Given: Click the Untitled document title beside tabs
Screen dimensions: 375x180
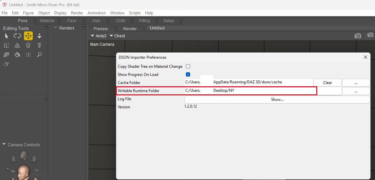Looking at the screenshot, I should pyautogui.click(x=157, y=28).
